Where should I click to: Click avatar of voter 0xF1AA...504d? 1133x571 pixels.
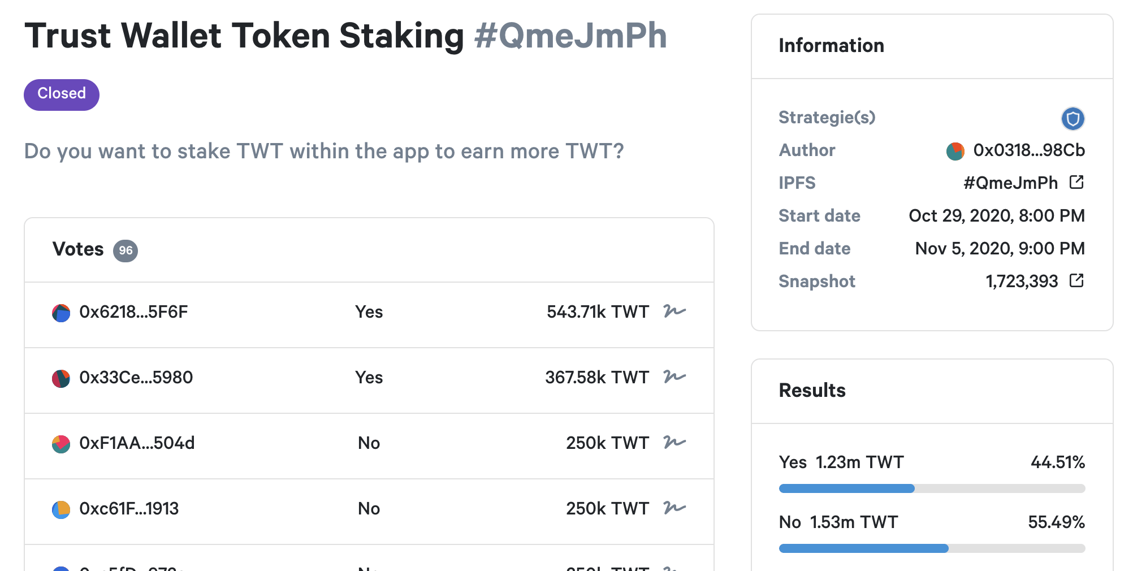click(x=61, y=444)
